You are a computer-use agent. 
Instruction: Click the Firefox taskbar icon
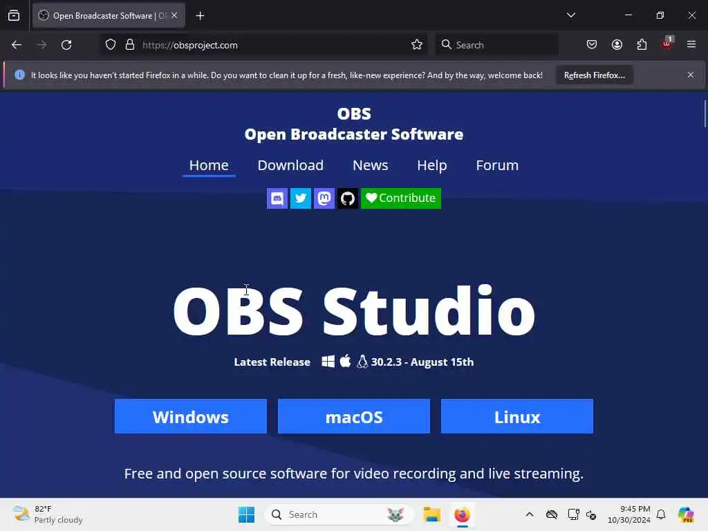pyautogui.click(x=462, y=514)
